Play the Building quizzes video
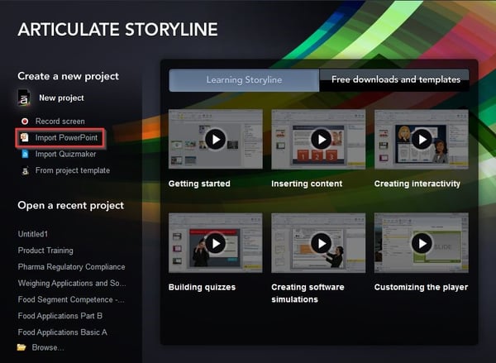 tap(216, 243)
